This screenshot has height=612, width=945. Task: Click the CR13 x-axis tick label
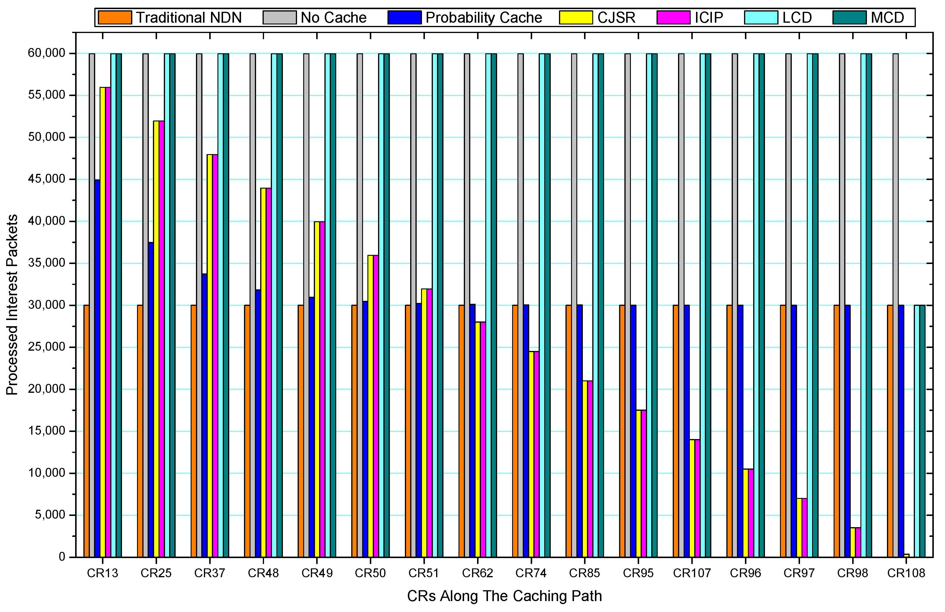point(103,573)
